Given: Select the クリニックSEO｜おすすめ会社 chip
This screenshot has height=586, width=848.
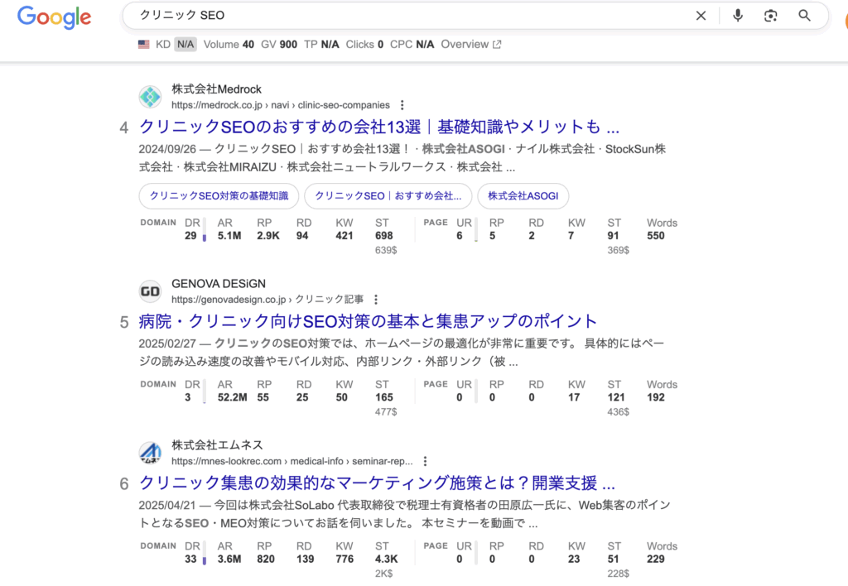Looking at the screenshot, I should [388, 195].
